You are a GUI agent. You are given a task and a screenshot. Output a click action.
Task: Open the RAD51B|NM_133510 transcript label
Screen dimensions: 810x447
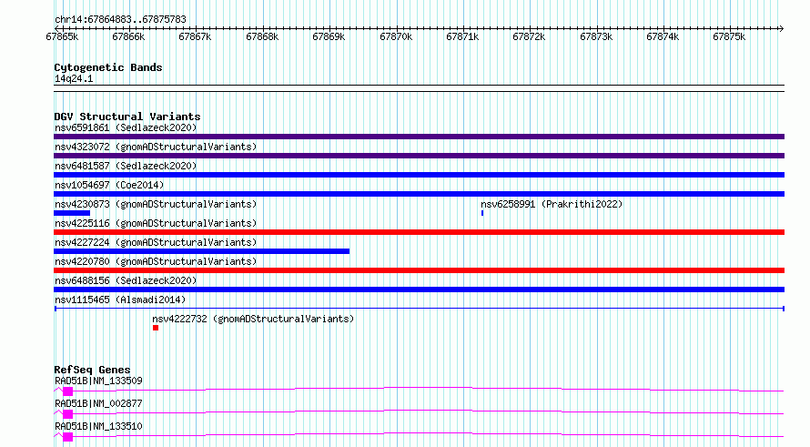98,426
